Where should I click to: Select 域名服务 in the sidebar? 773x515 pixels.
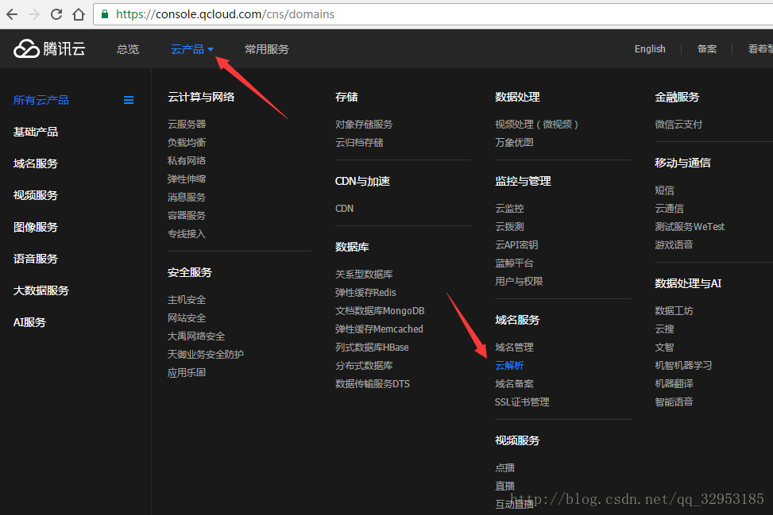(x=36, y=163)
